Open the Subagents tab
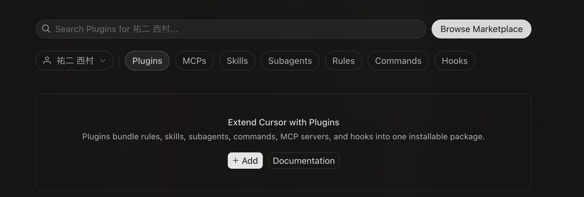The image size is (584, 197). (290, 61)
